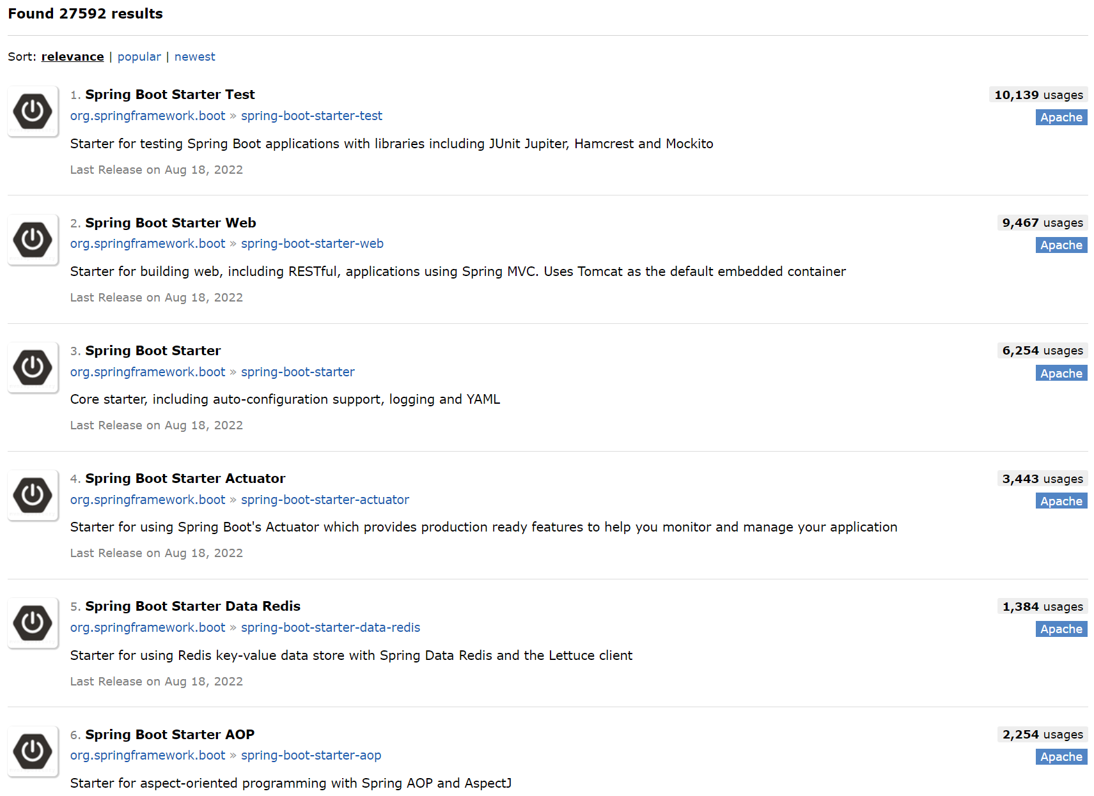Open the org.springframework.boot group link in result 3

point(148,372)
